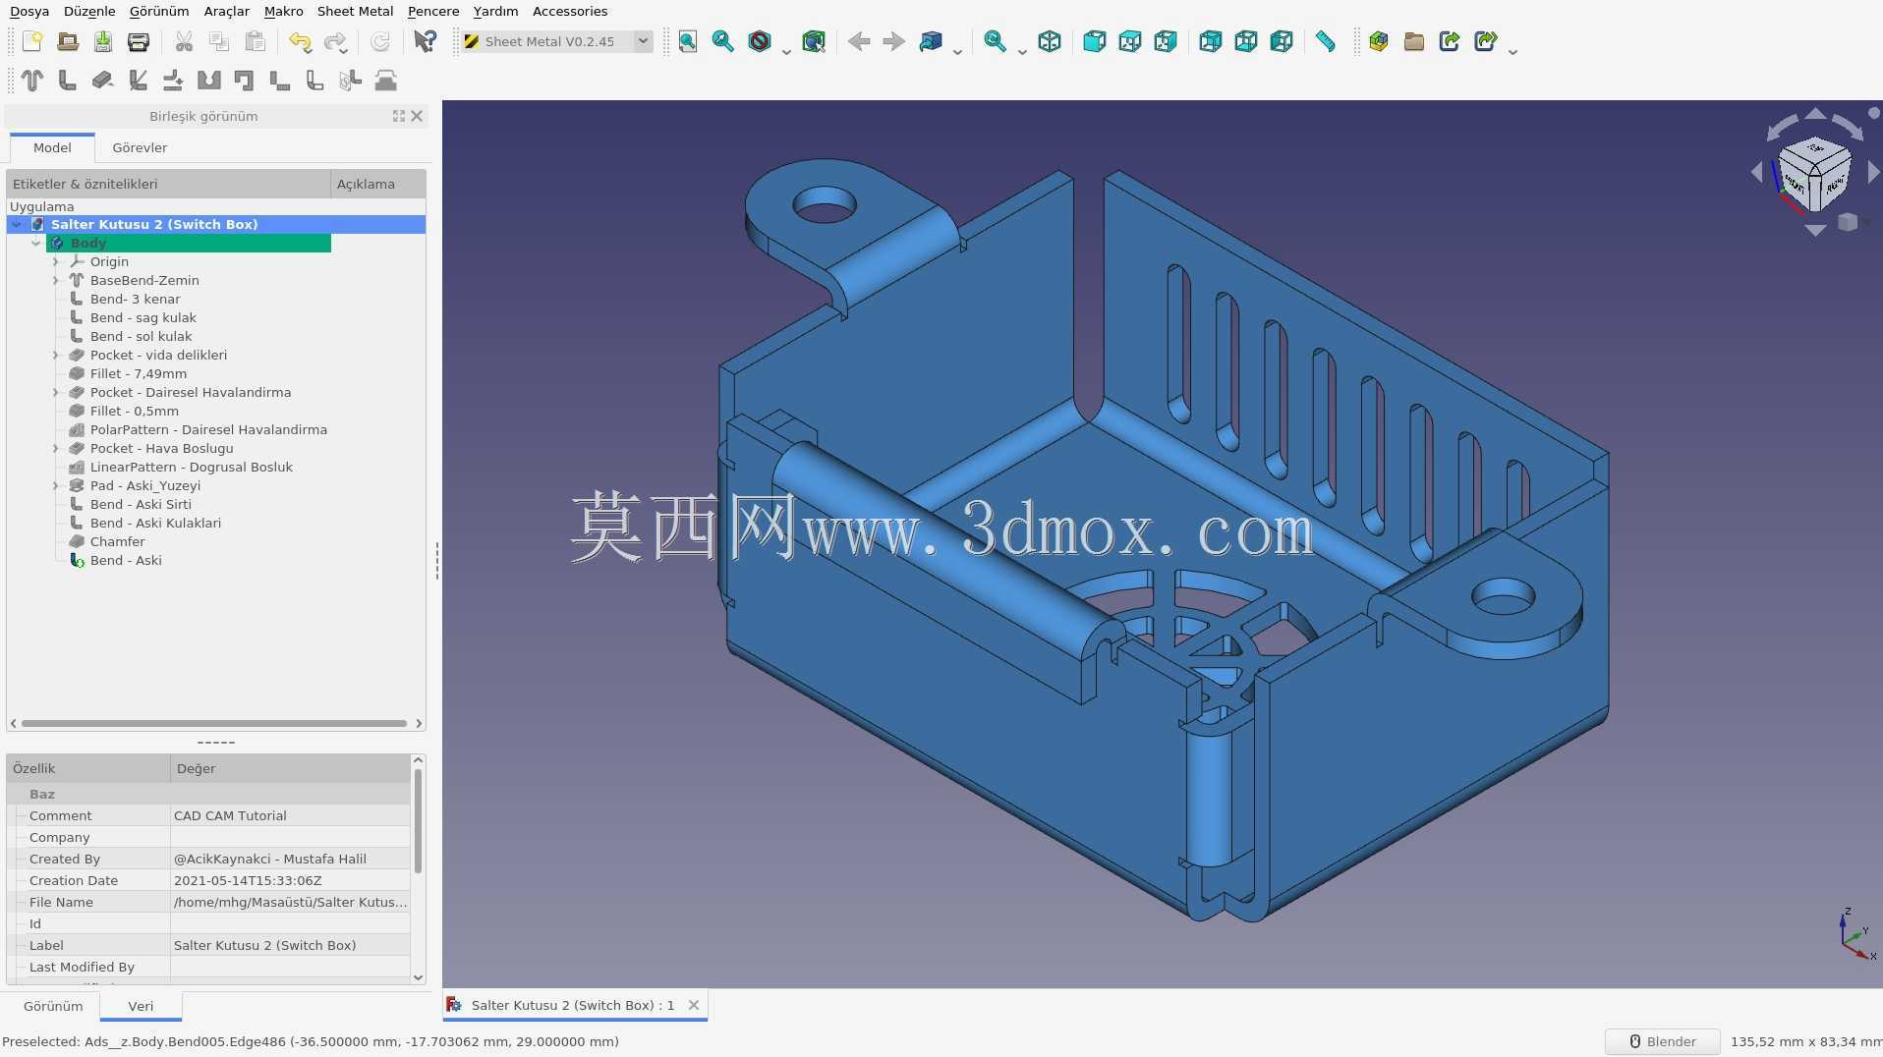
Task: Click Fit Selection zoom icon
Action: click(x=723, y=41)
